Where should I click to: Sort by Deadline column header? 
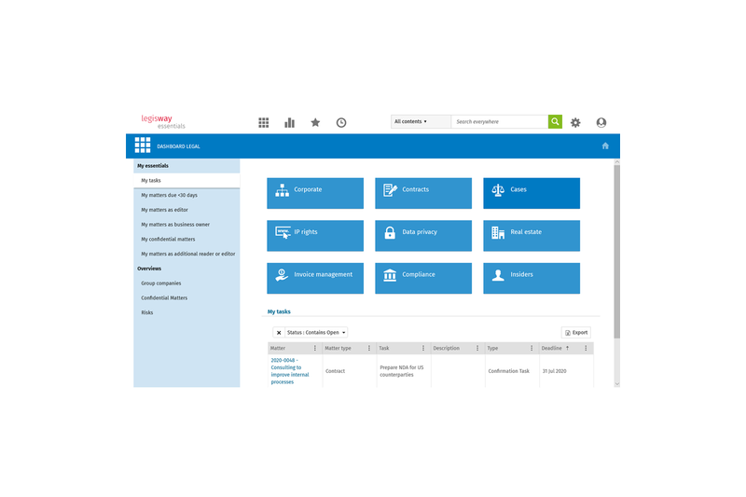tap(551, 348)
